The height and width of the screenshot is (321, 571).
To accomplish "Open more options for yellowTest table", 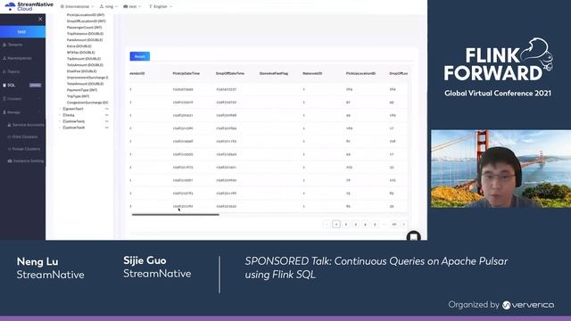I will point(107,121).
